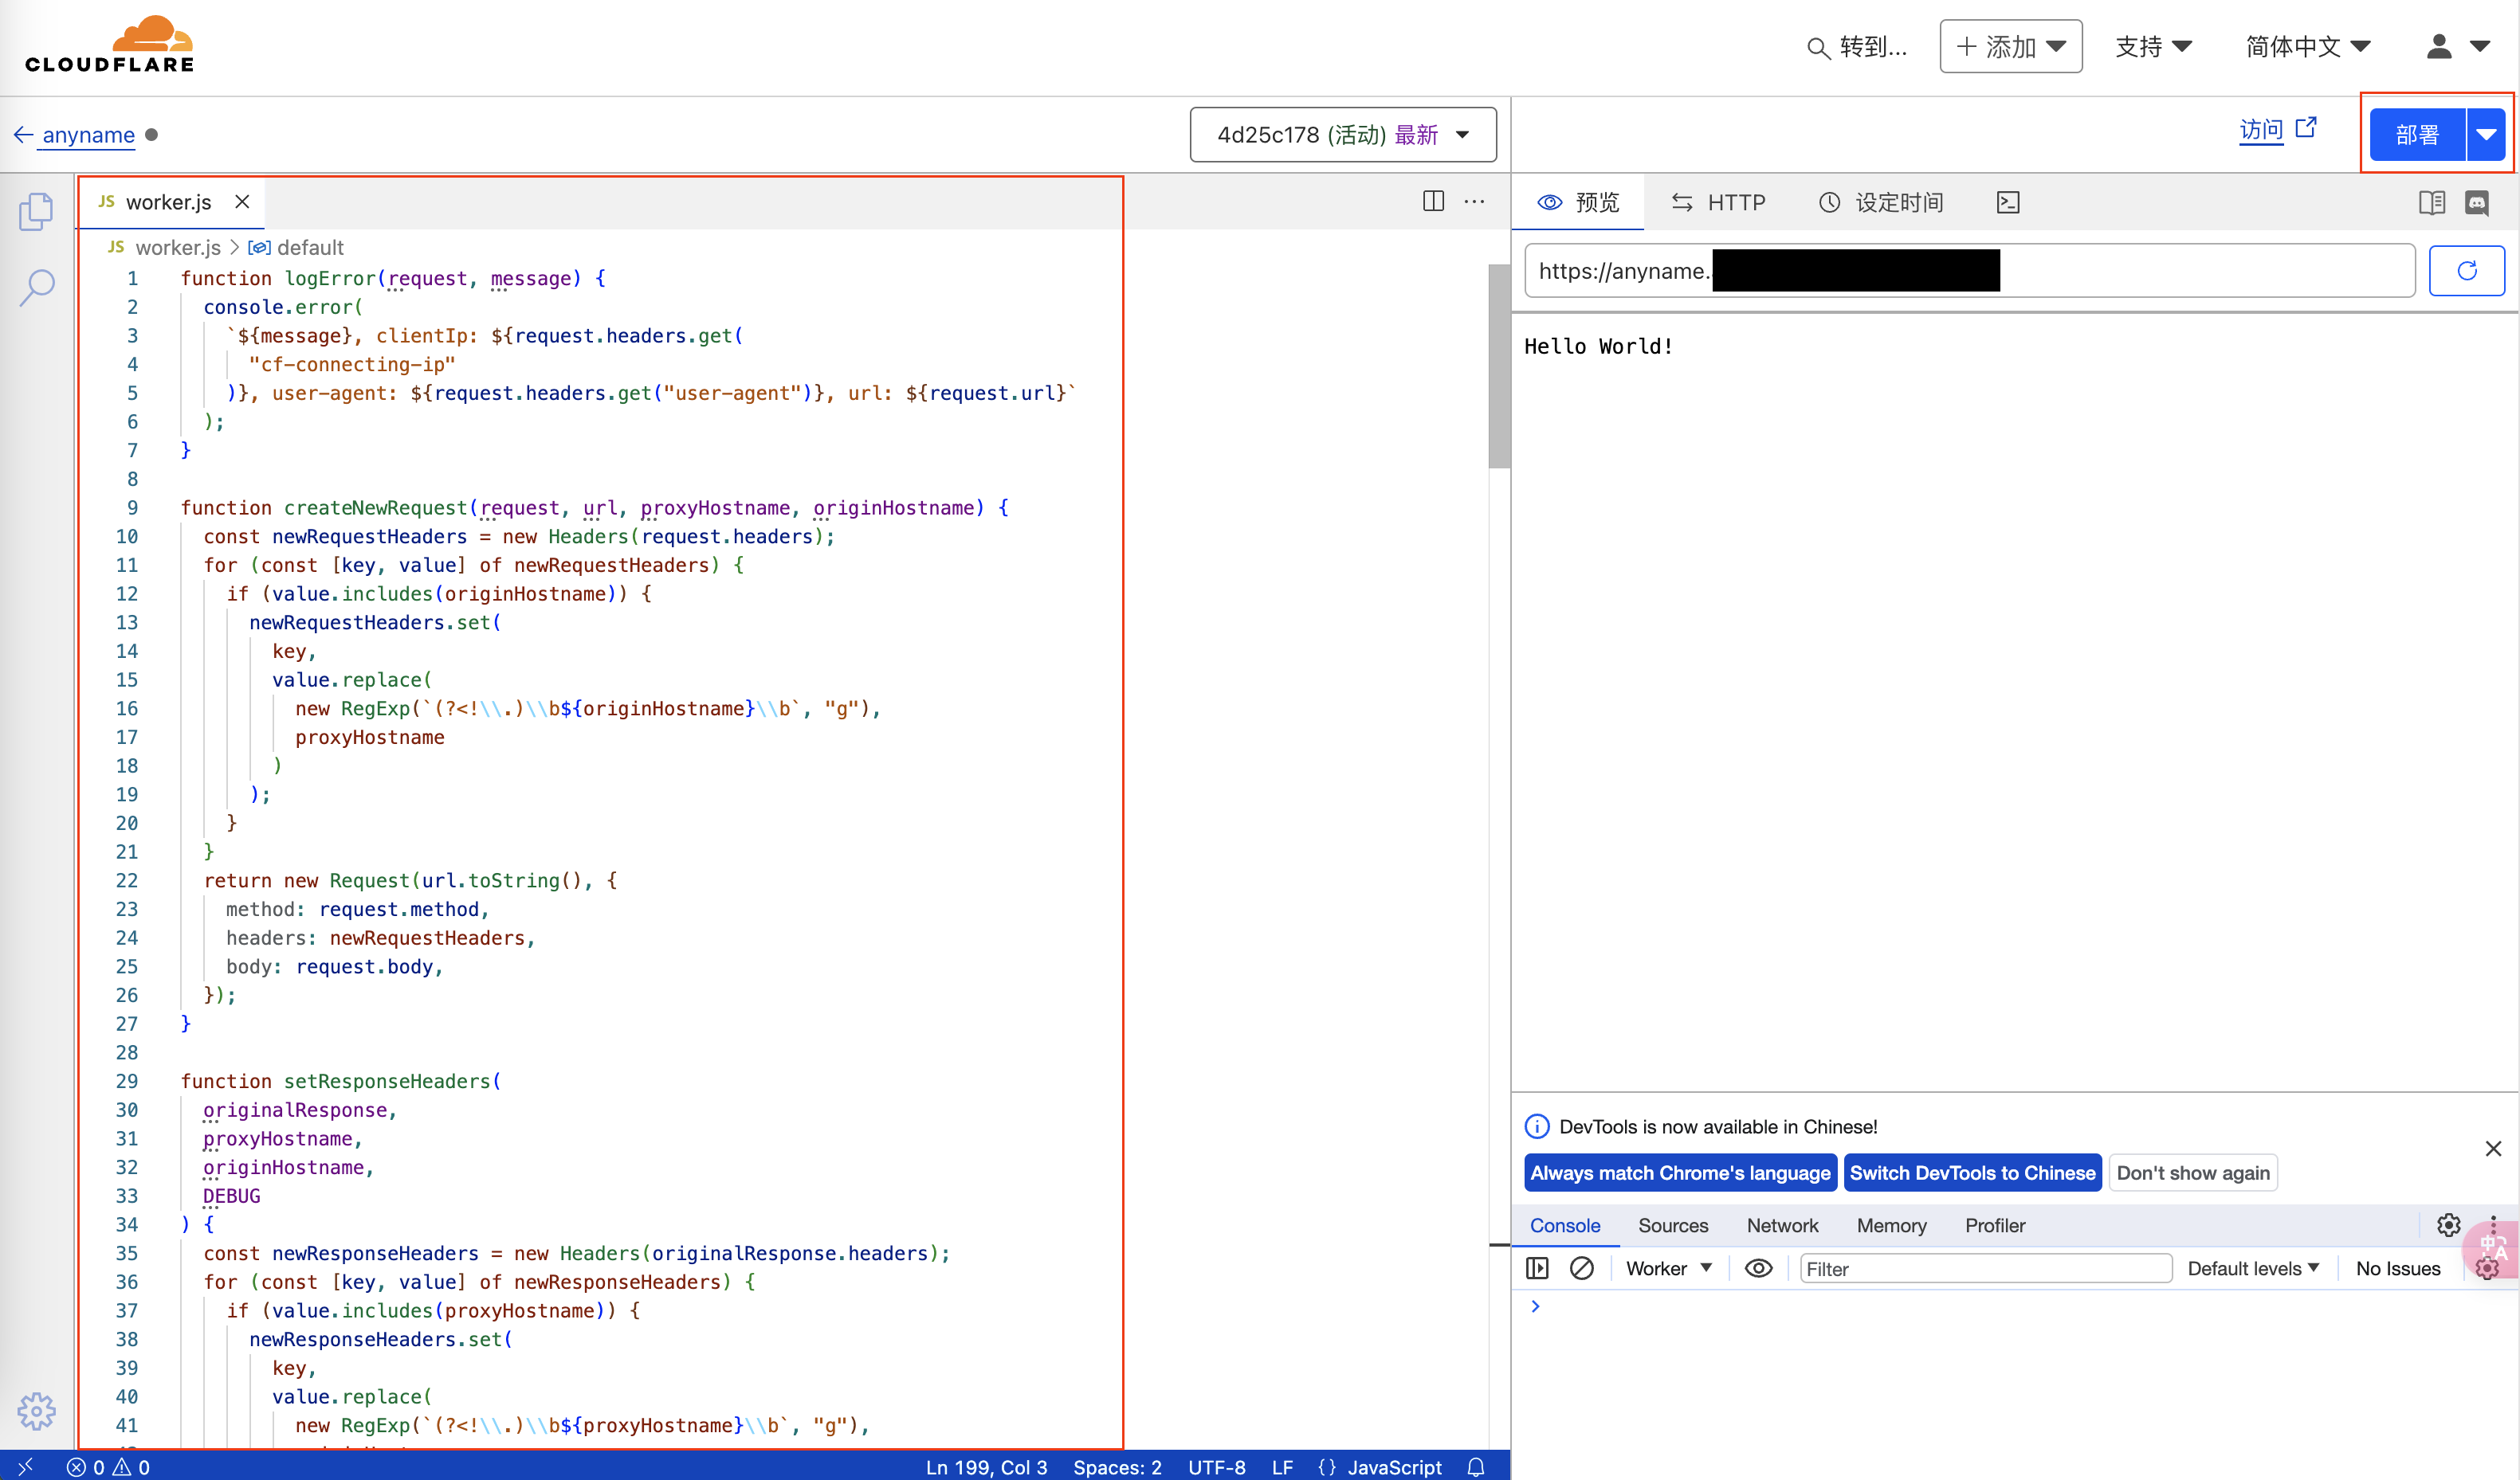Open the documentation book icon

2431,203
